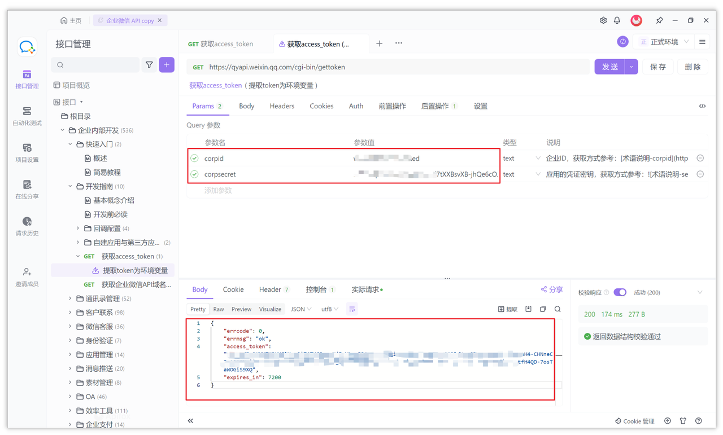This screenshot has height=435, width=723.
Task: Open the 前置操作 tab
Action: click(x=392, y=106)
